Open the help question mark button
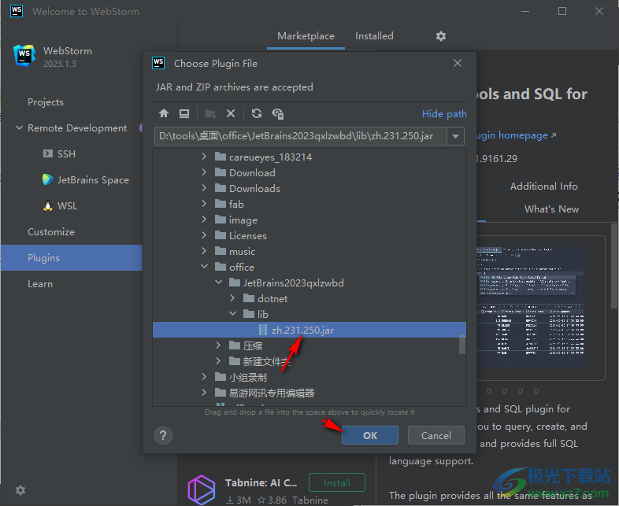Viewport: 619px width, 506px height. [163, 435]
